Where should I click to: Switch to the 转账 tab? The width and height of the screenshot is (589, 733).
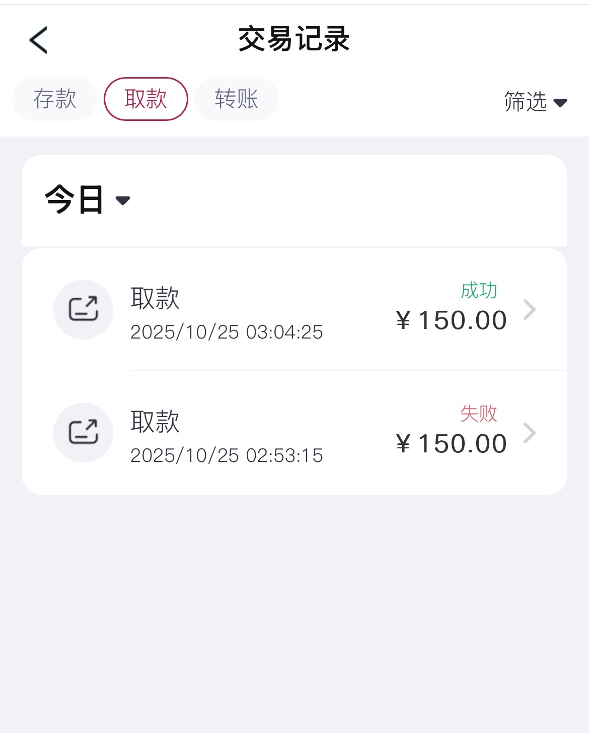237,99
